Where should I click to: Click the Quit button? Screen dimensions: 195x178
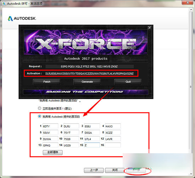[128, 82]
